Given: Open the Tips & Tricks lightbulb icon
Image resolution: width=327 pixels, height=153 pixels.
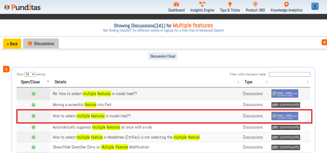Looking at the screenshot, I should coord(230,4).
